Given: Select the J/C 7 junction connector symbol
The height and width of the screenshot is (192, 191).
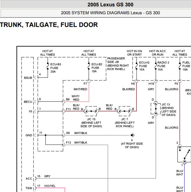Looking at the screenshot, I should click(124, 111).
